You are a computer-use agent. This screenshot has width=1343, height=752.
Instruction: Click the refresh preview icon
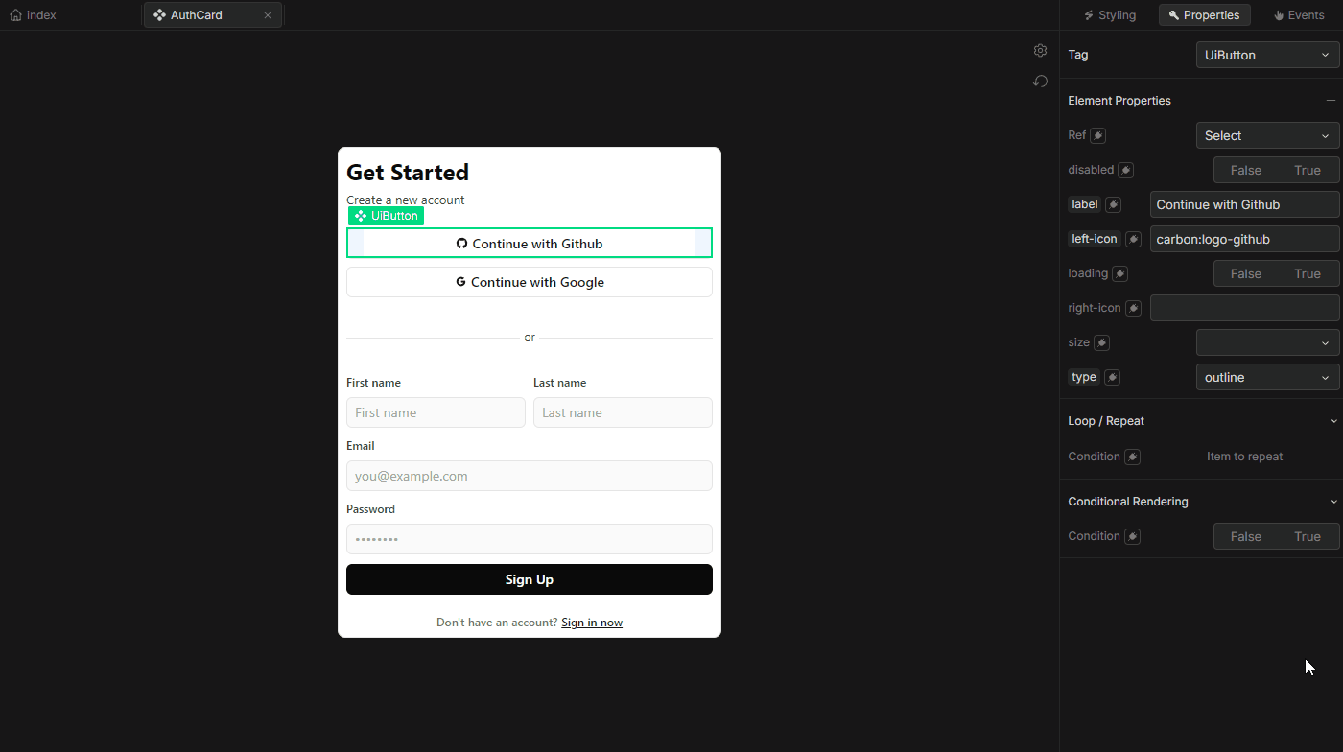click(1040, 82)
